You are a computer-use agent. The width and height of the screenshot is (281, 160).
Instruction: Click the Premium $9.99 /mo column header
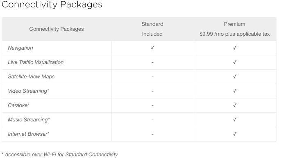click(235, 29)
